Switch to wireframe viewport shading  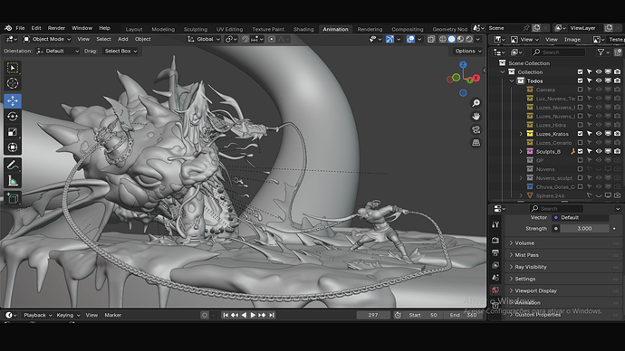point(442,39)
